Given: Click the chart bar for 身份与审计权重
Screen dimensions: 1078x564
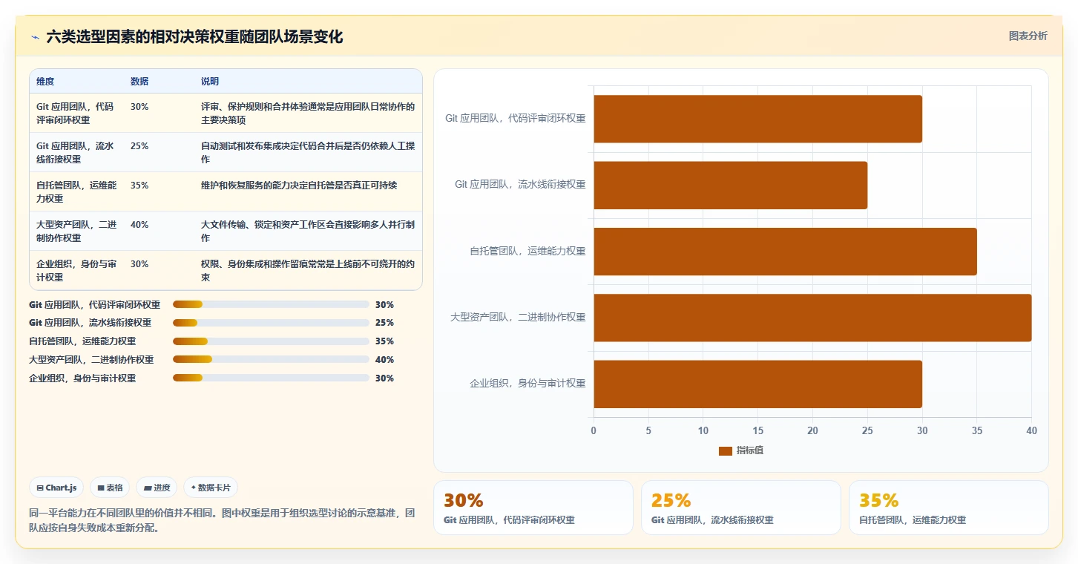Looking at the screenshot, I should 757,384.
